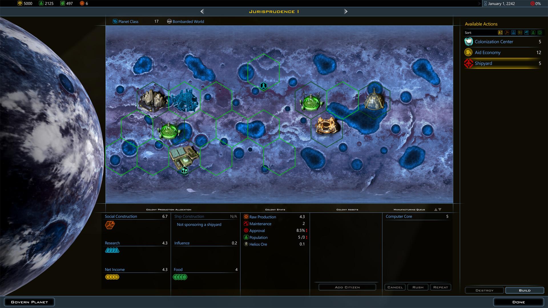Open the Govern Planet screen
548x308 pixels.
click(x=29, y=302)
